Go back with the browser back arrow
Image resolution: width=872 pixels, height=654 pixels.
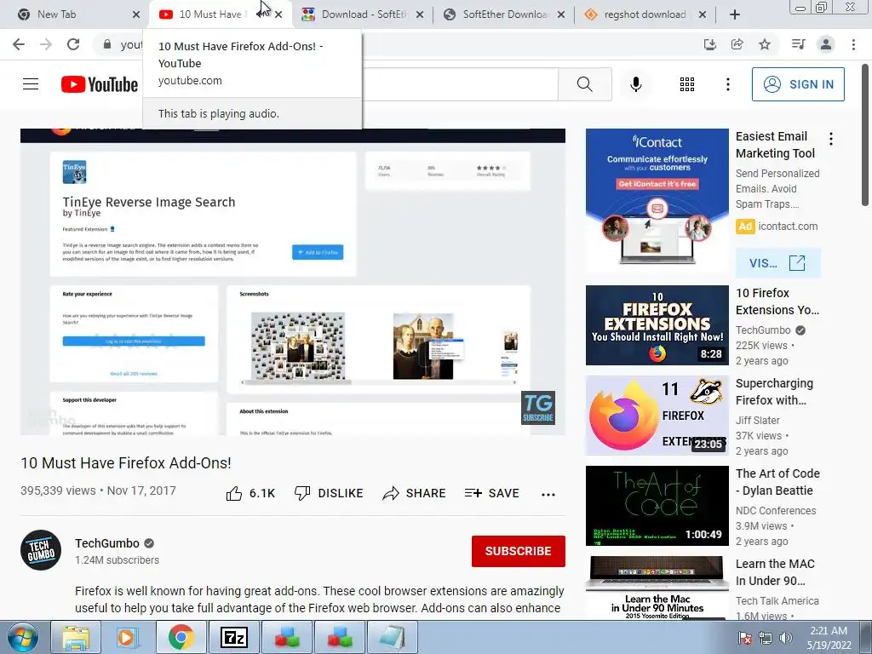point(19,44)
